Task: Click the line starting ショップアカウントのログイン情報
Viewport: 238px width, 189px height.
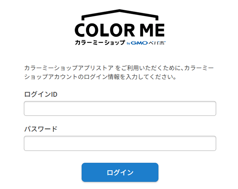Action: pos(100,77)
